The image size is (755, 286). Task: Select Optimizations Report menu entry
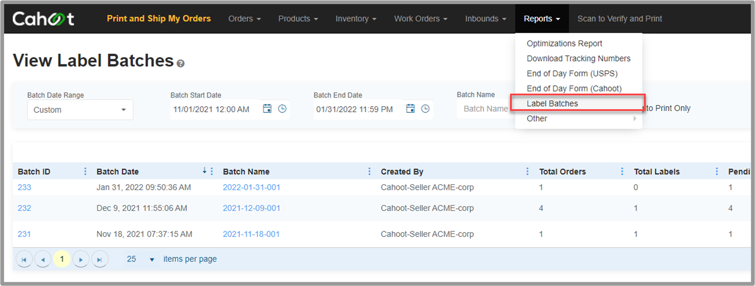564,44
